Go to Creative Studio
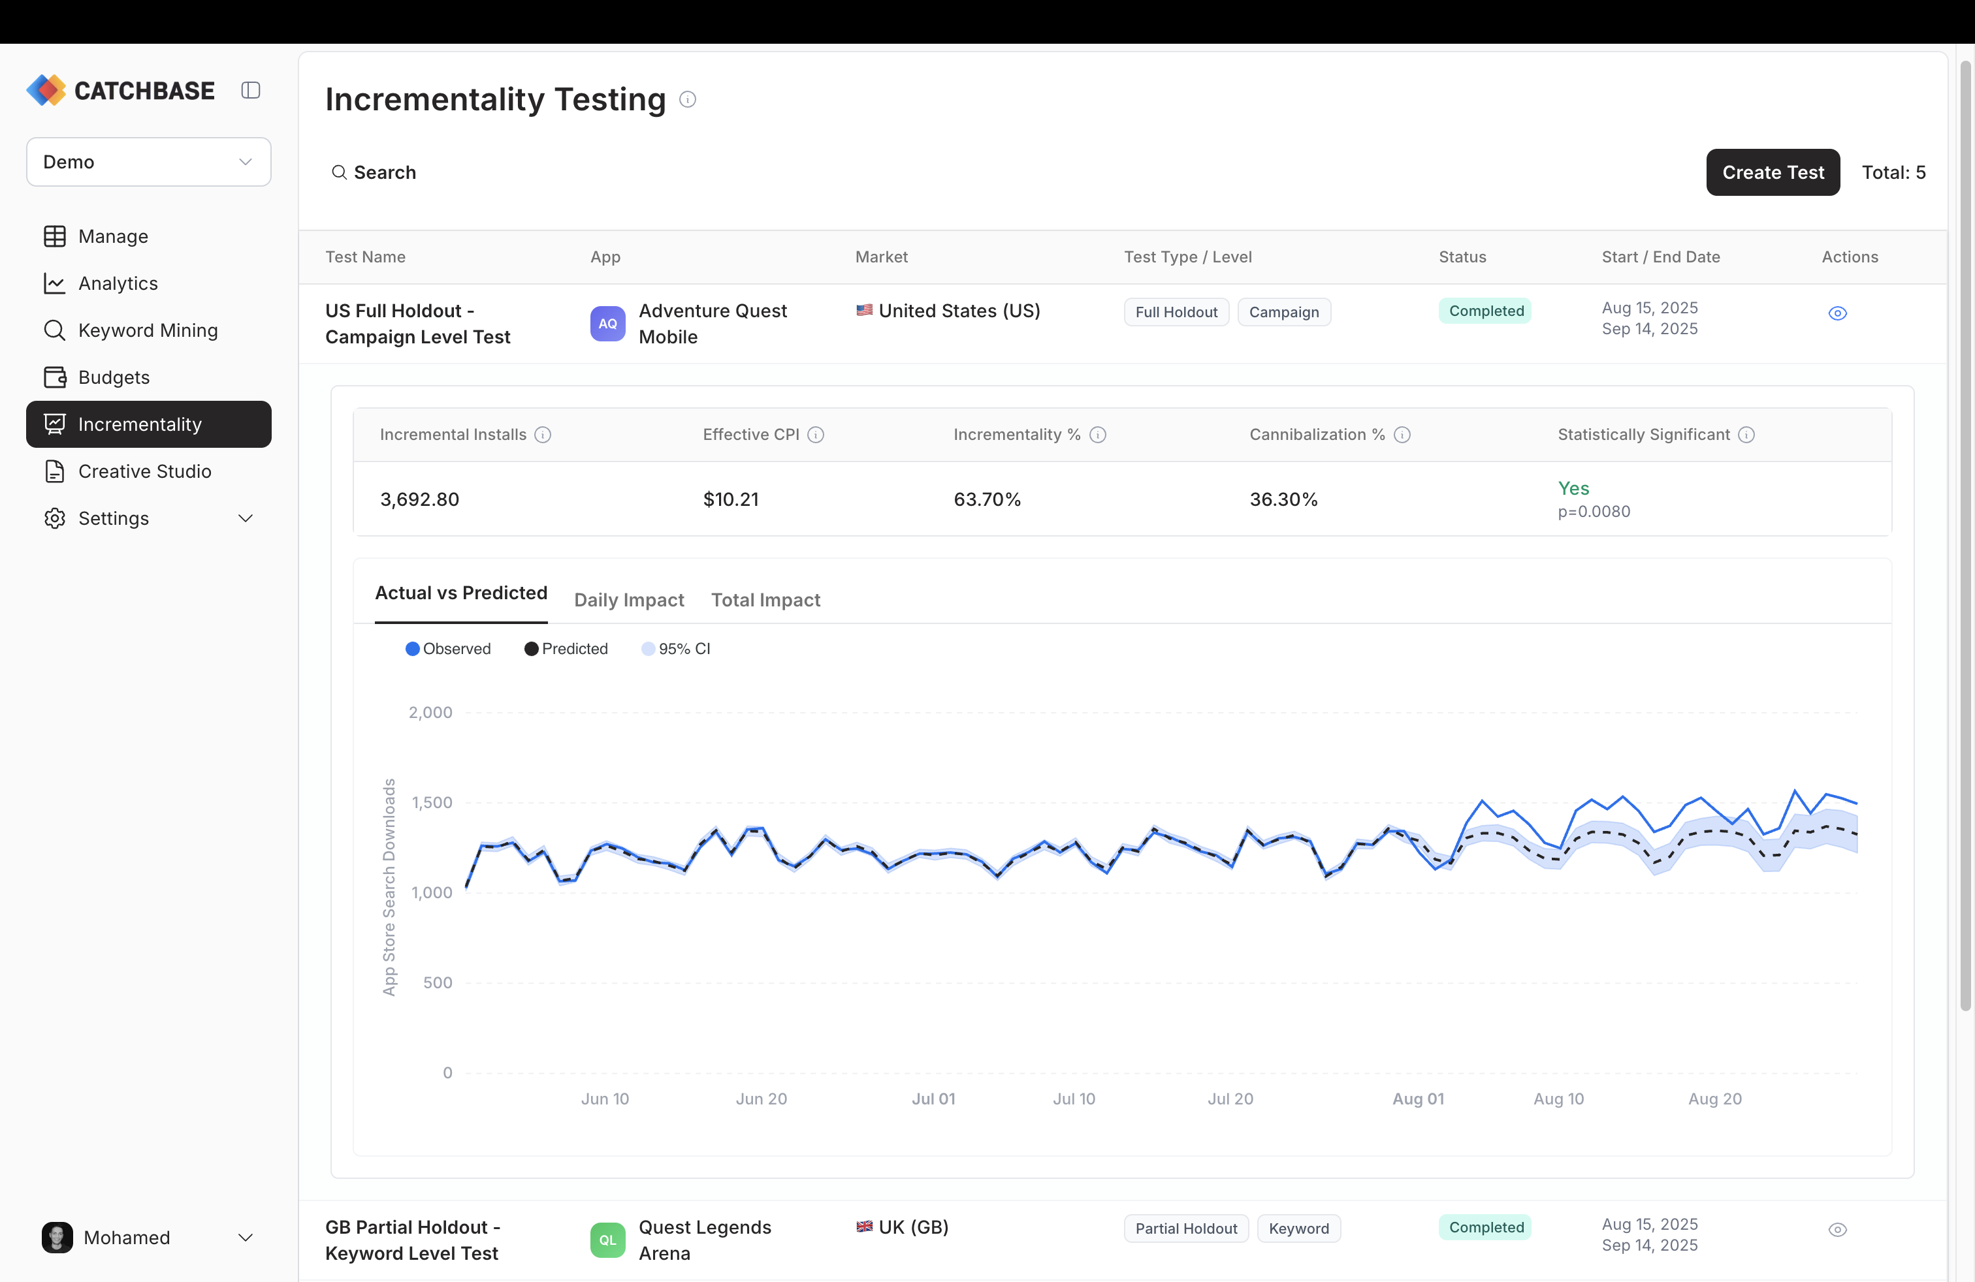The height and width of the screenshot is (1282, 1975). (x=145, y=471)
